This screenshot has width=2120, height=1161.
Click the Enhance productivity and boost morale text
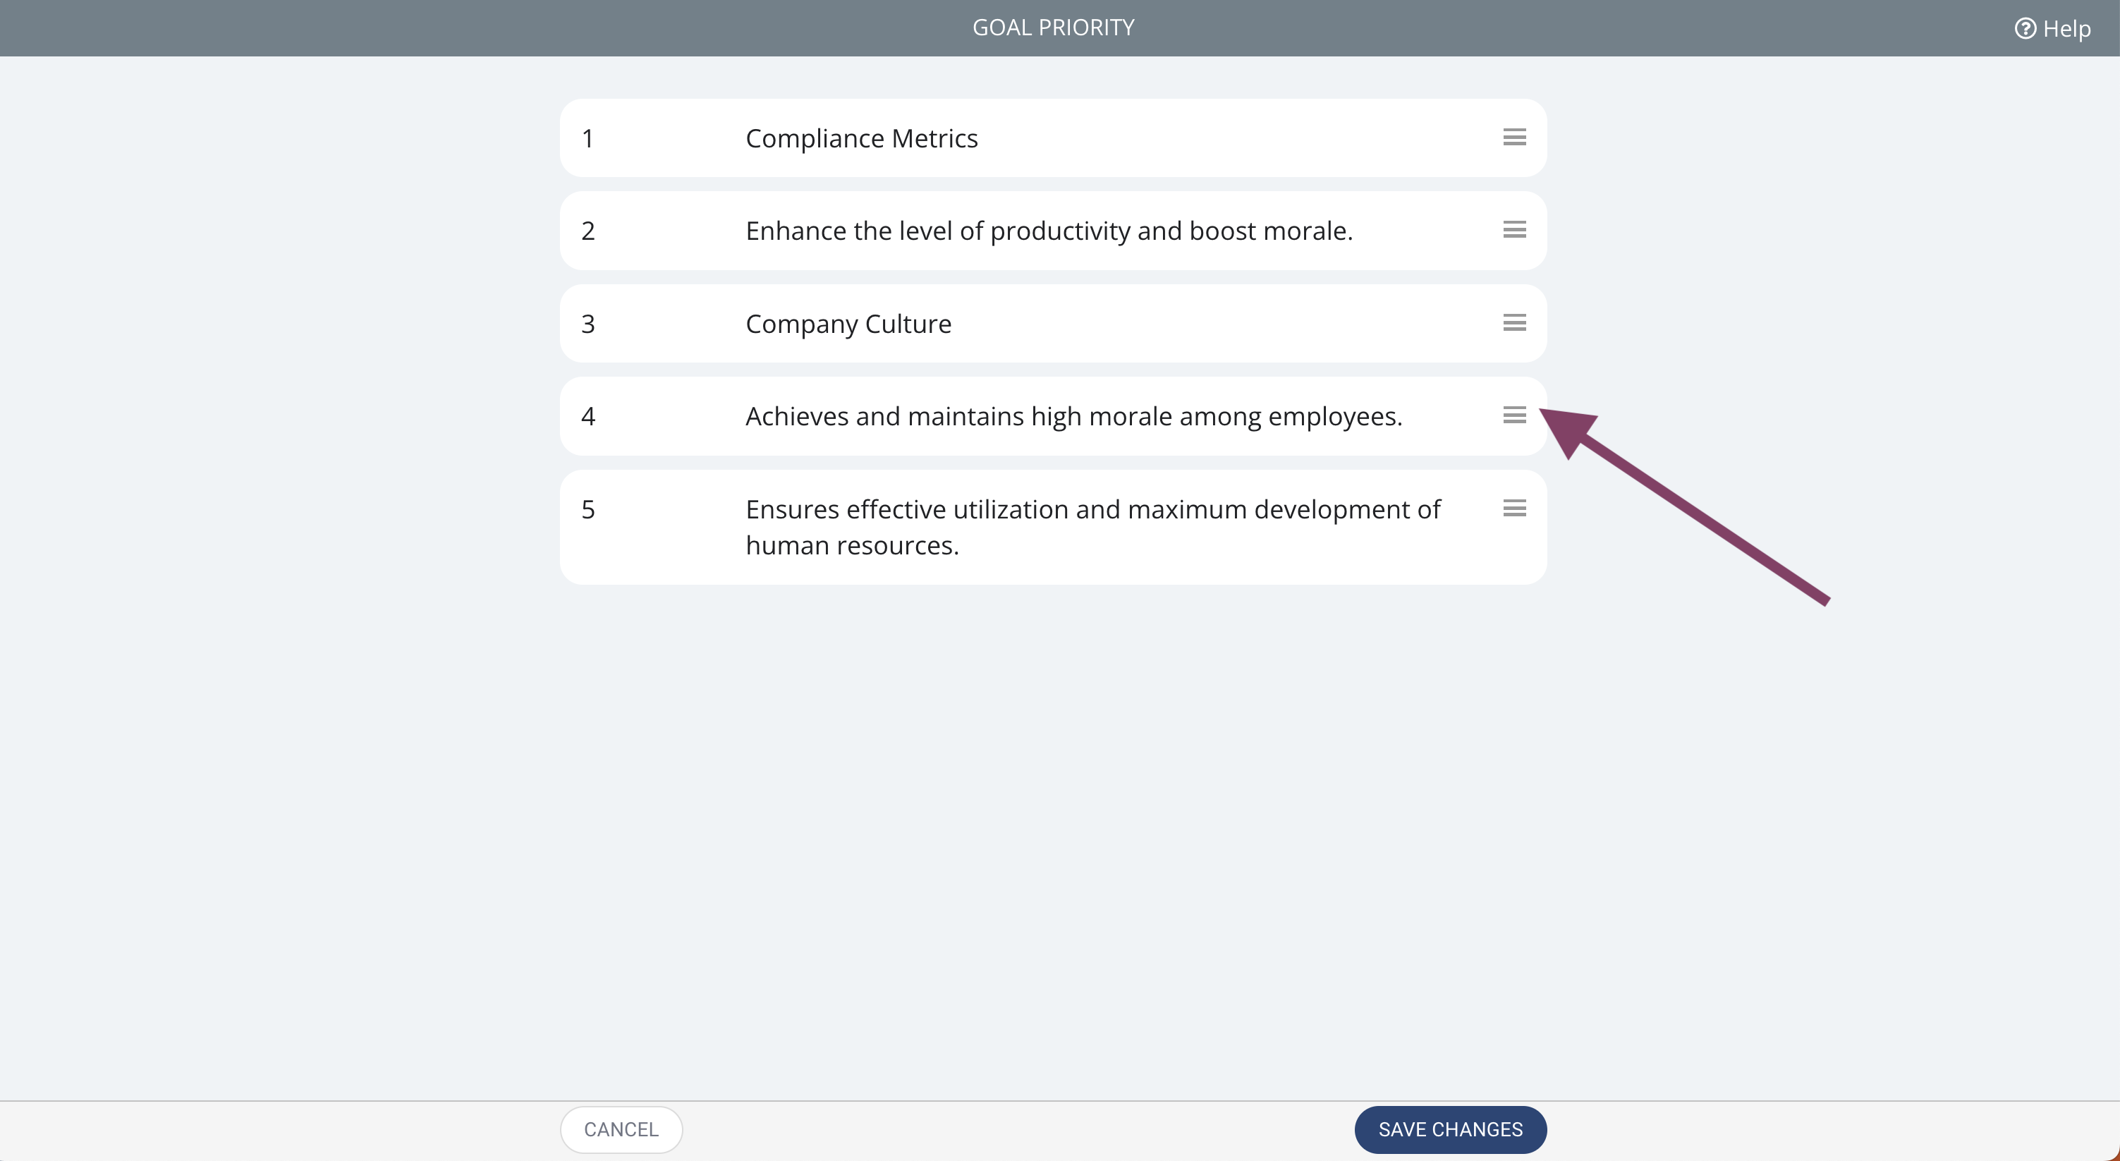(x=1049, y=231)
